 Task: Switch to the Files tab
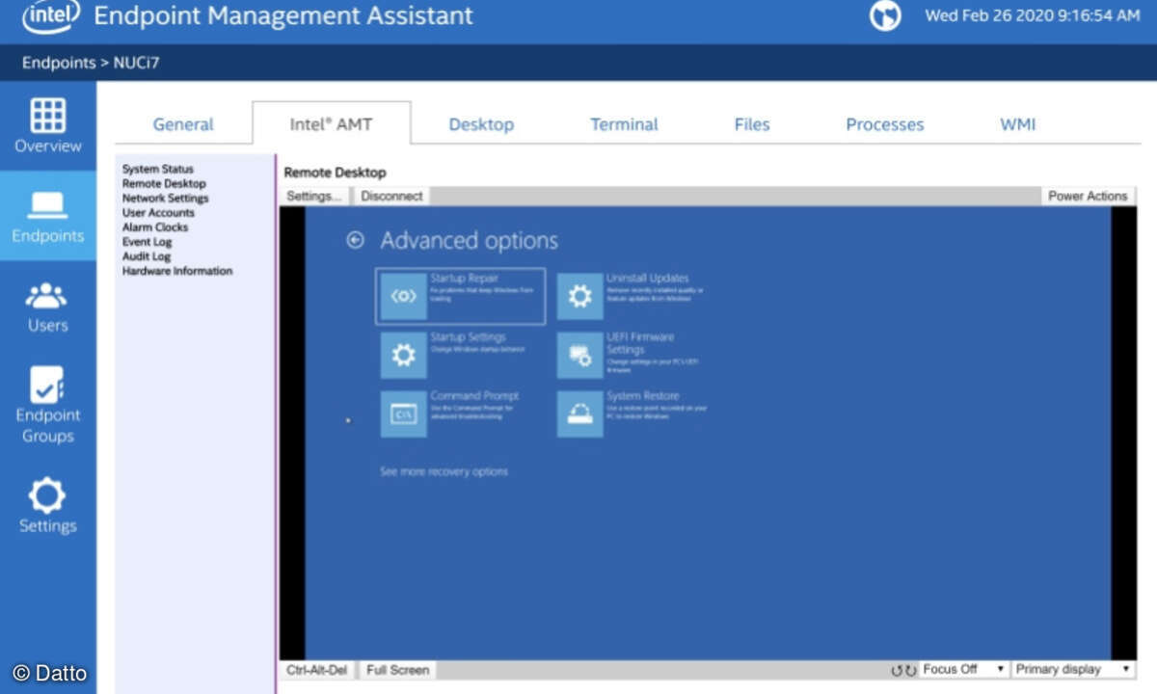pos(752,124)
